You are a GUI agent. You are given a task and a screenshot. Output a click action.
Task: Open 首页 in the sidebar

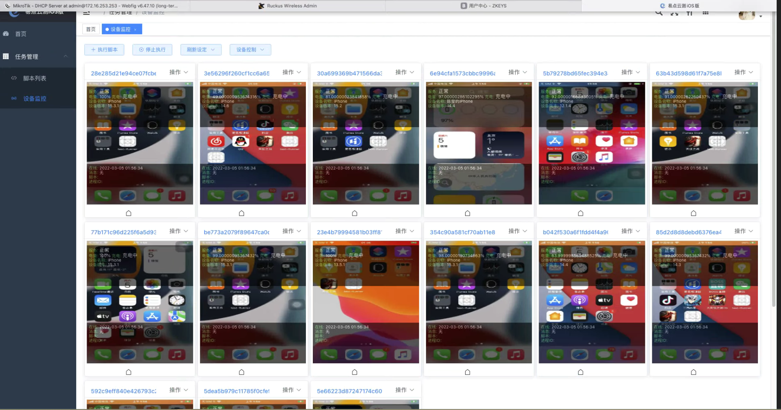click(38, 34)
